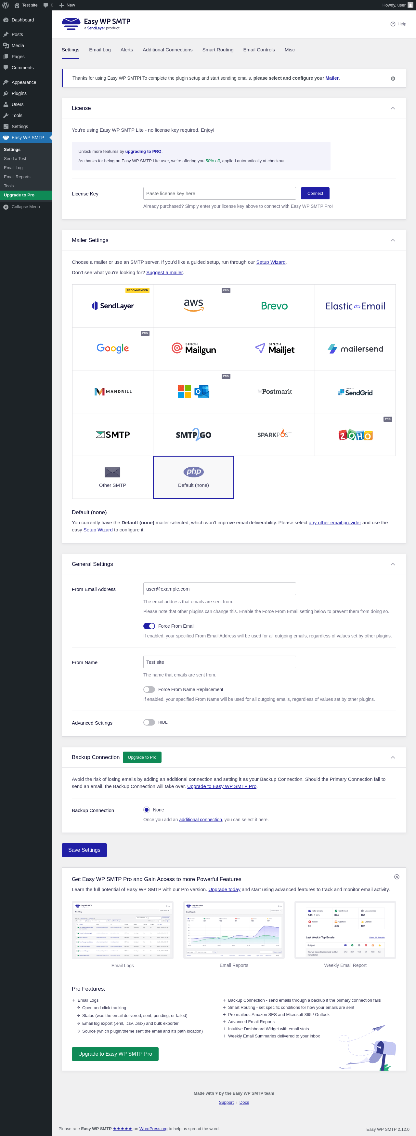Open the WordPress logo menu
Viewport: 416px width, 1136px height.
pyautogui.click(x=6, y=5)
